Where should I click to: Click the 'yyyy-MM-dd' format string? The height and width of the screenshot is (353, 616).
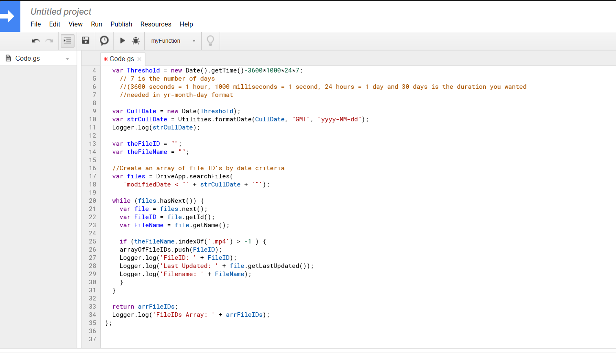pyautogui.click(x=340, y=119)
